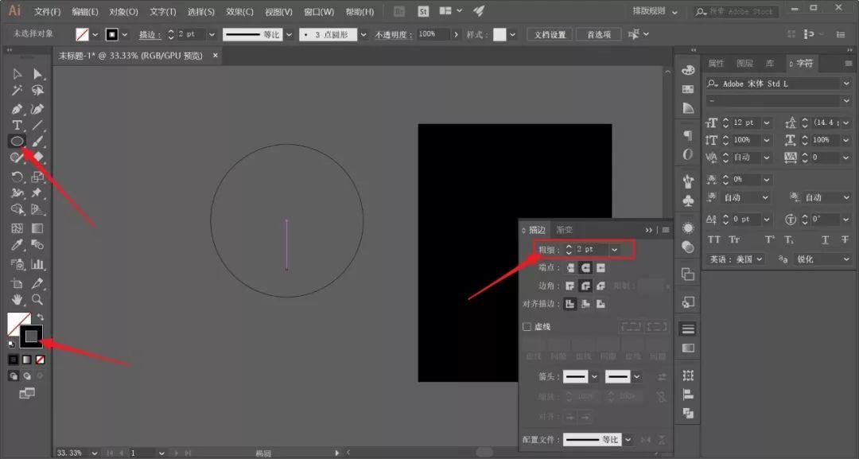Open stroke weight dropdown in Stroke panel
859x459 pixels.
click(x=615, y=250)
